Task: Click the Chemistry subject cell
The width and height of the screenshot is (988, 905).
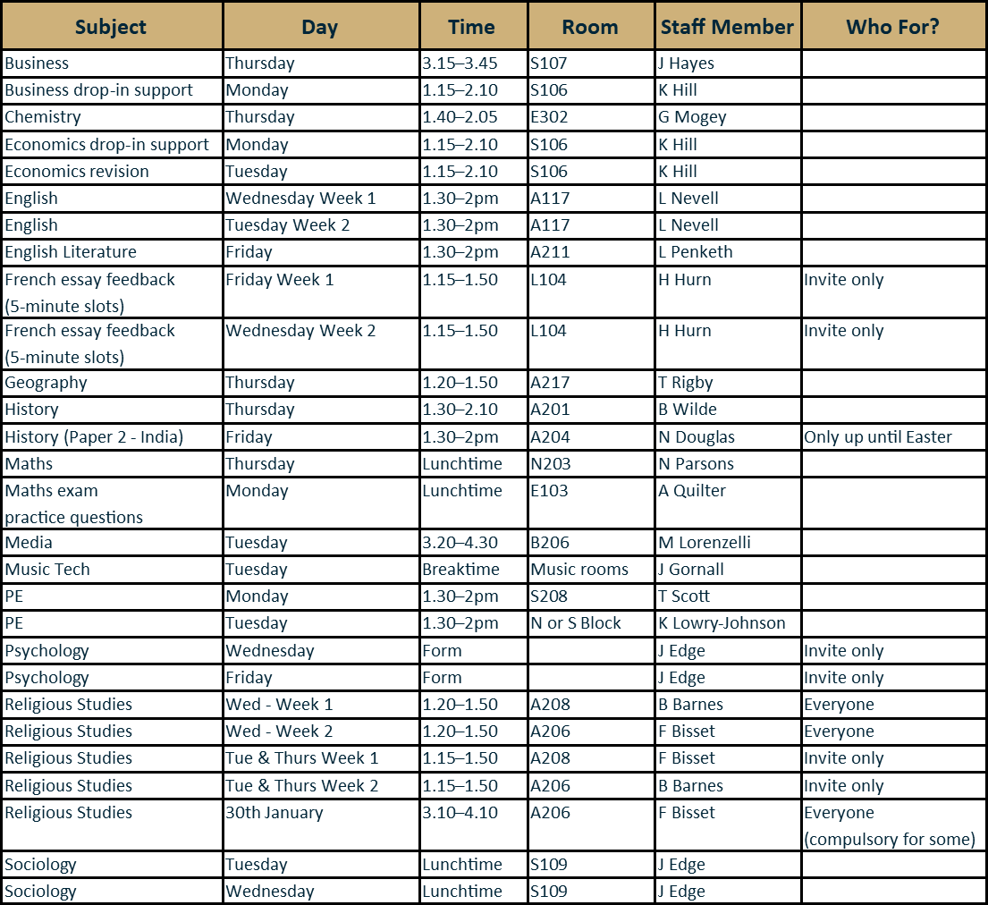Action: click(43, 117)
